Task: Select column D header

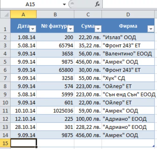Action: click(x=128, y=14)
